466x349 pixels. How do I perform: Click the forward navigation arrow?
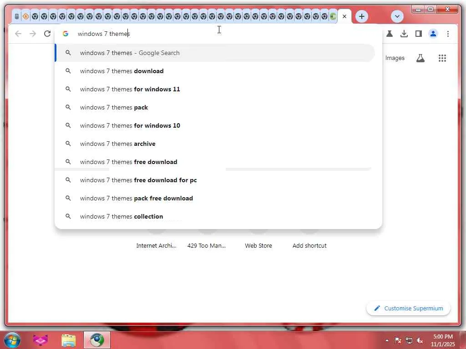(x=33, y=34)
